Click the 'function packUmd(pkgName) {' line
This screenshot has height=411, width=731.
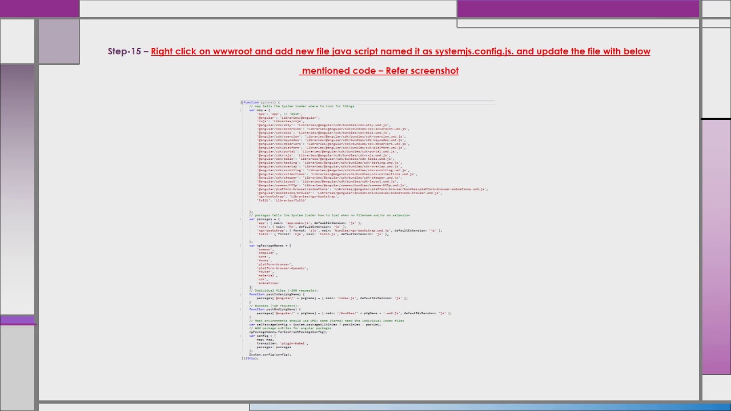point(275,309)
